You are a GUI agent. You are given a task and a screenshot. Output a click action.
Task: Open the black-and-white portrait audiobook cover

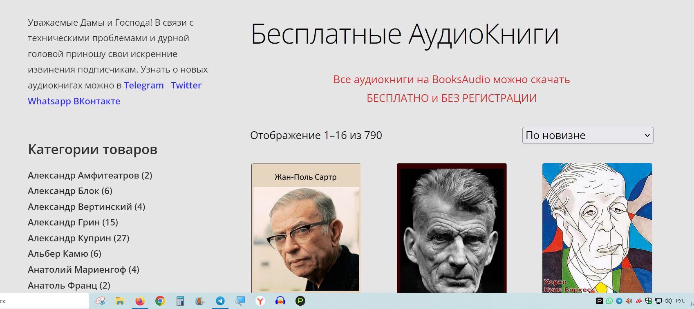pos(452,228)
